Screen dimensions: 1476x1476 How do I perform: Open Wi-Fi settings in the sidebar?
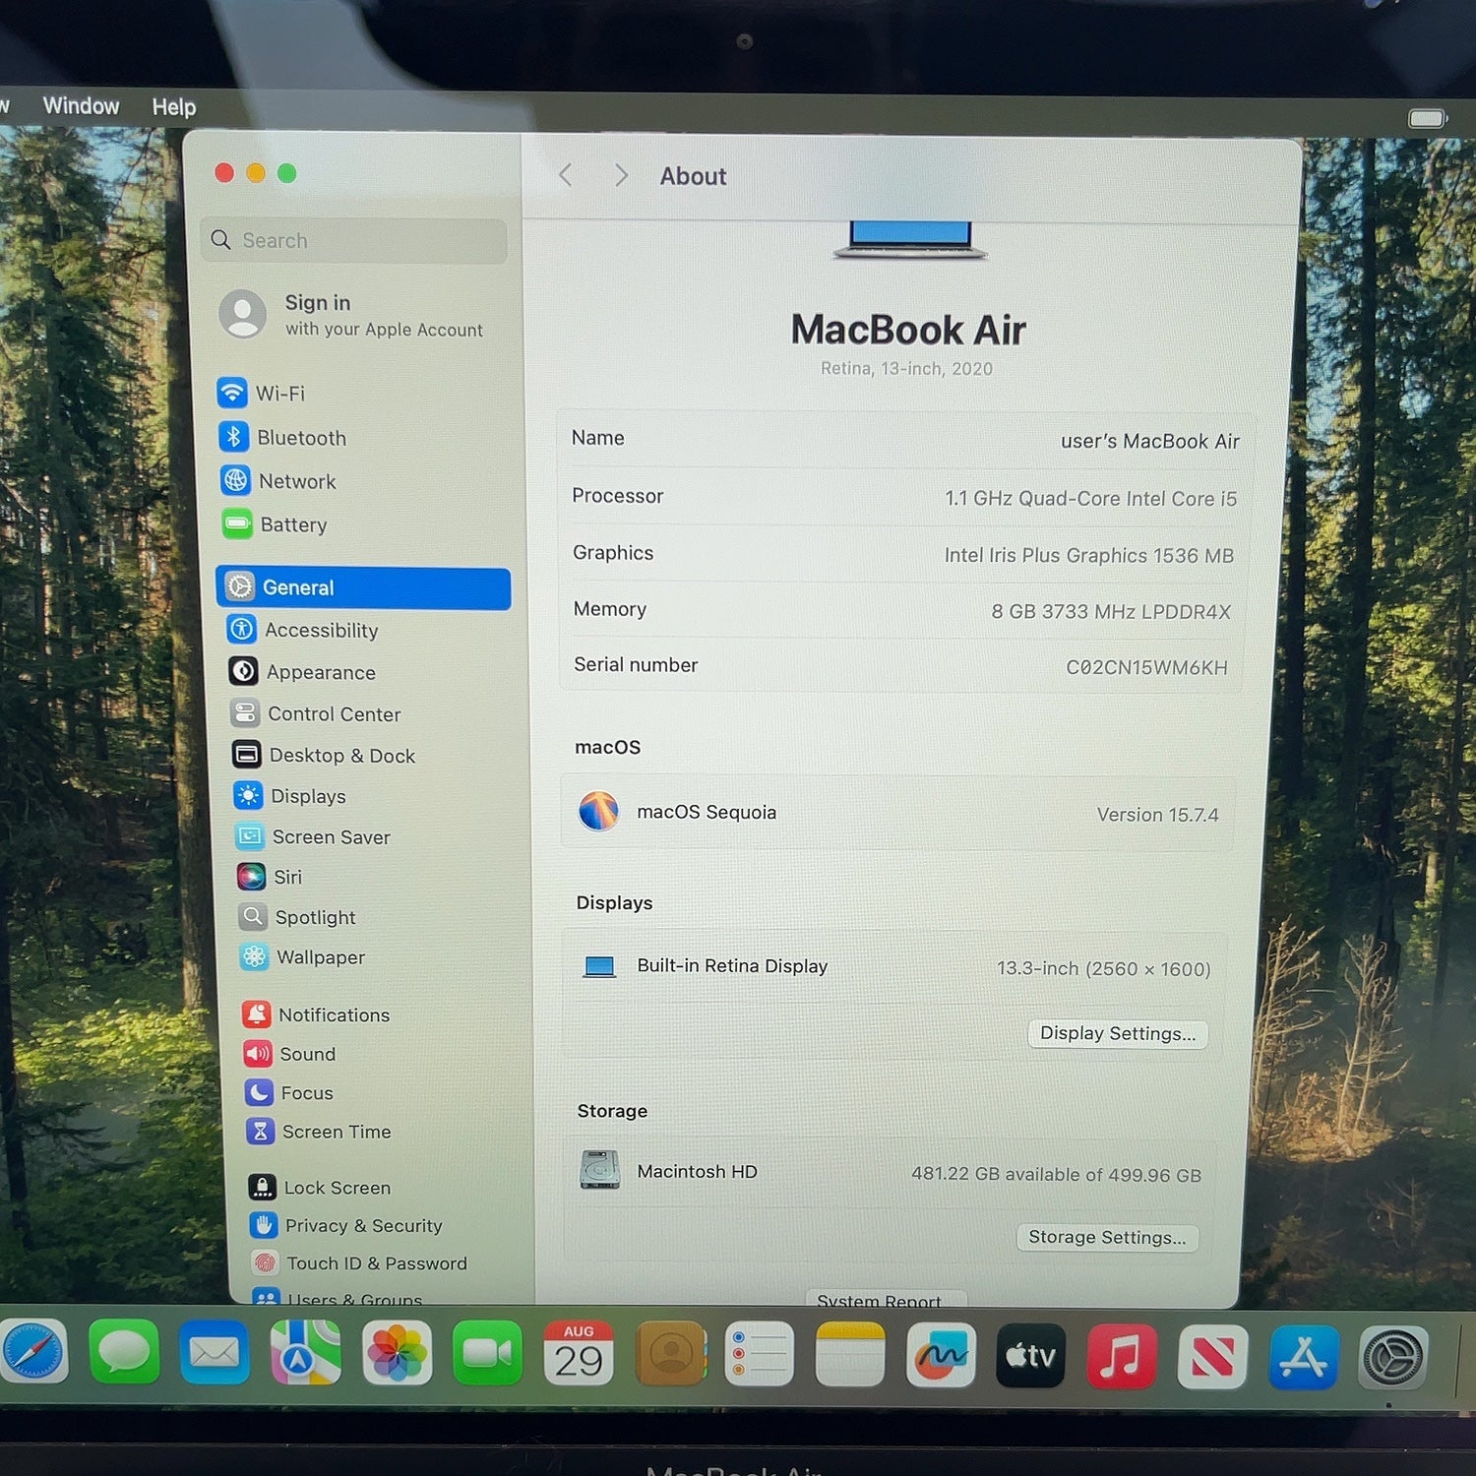coord(262,393)
